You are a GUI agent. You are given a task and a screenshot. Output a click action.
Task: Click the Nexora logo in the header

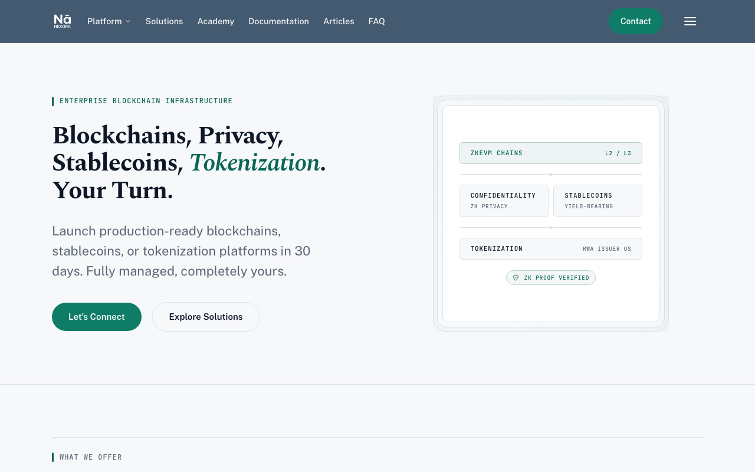(x=63, y=21)
